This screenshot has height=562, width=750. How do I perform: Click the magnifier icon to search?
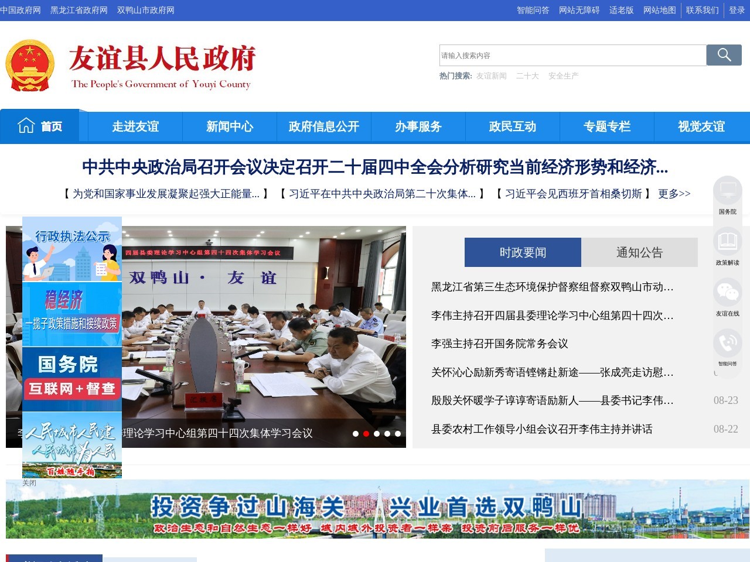(x=723, y=55)
